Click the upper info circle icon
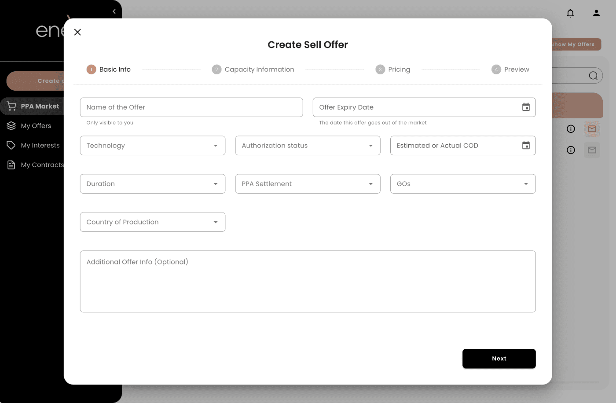616x403 pixels. (571, 129)
